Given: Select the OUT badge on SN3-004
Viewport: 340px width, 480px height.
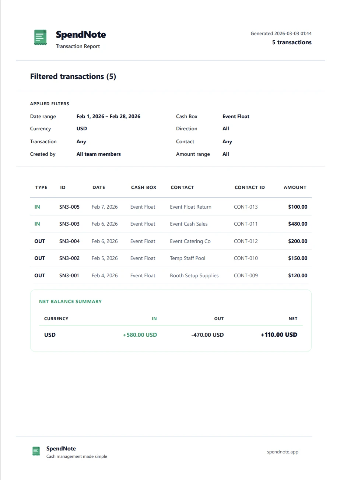Looking at the screenshot, I should (x=39, y=241).
